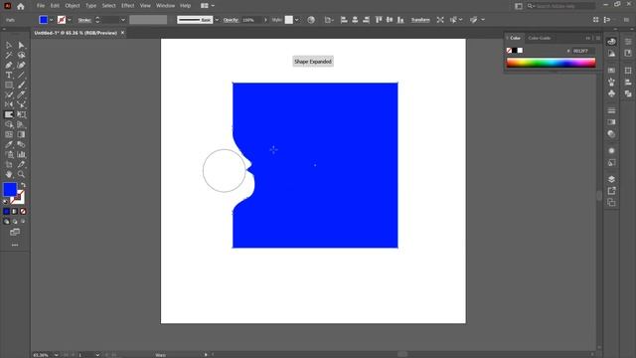Reset to default fill and stroke
The width and height of the screenshot is (636, 358).
coord(5,201)
